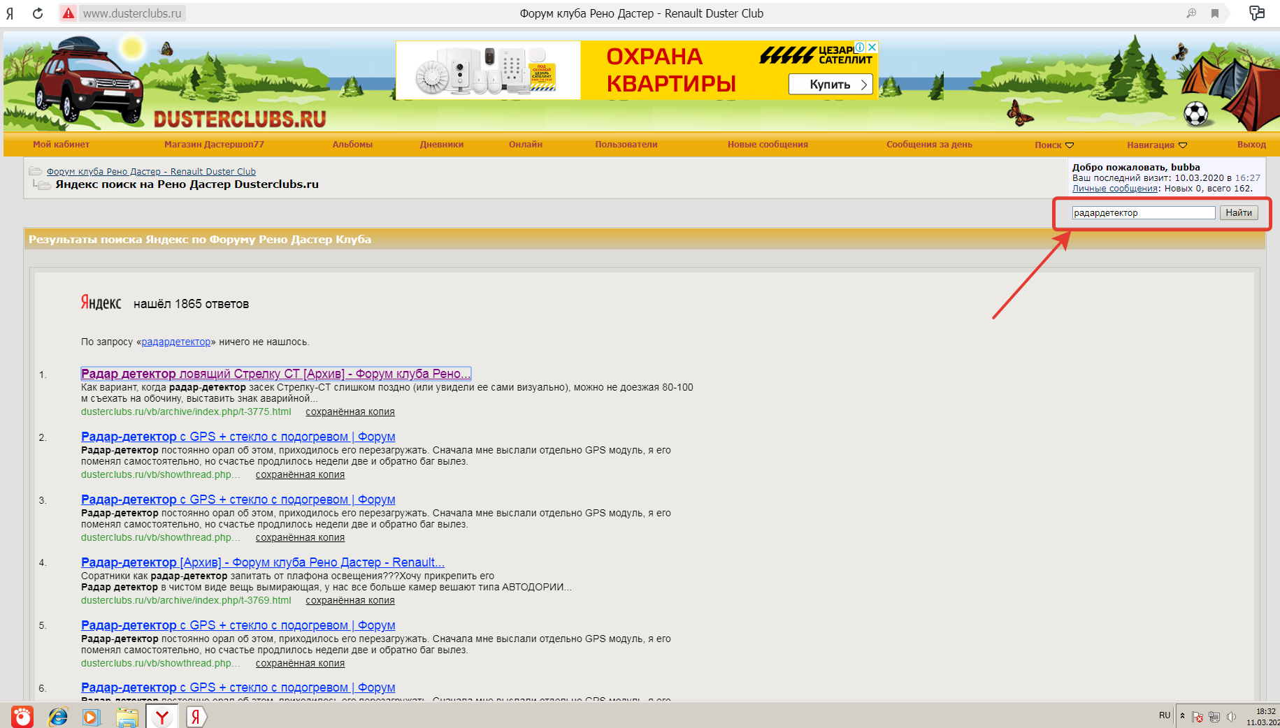The height and width of the screenshot is (728, 1280).
Task: Open the page search magnifier icon
Action: [1191, 13]
